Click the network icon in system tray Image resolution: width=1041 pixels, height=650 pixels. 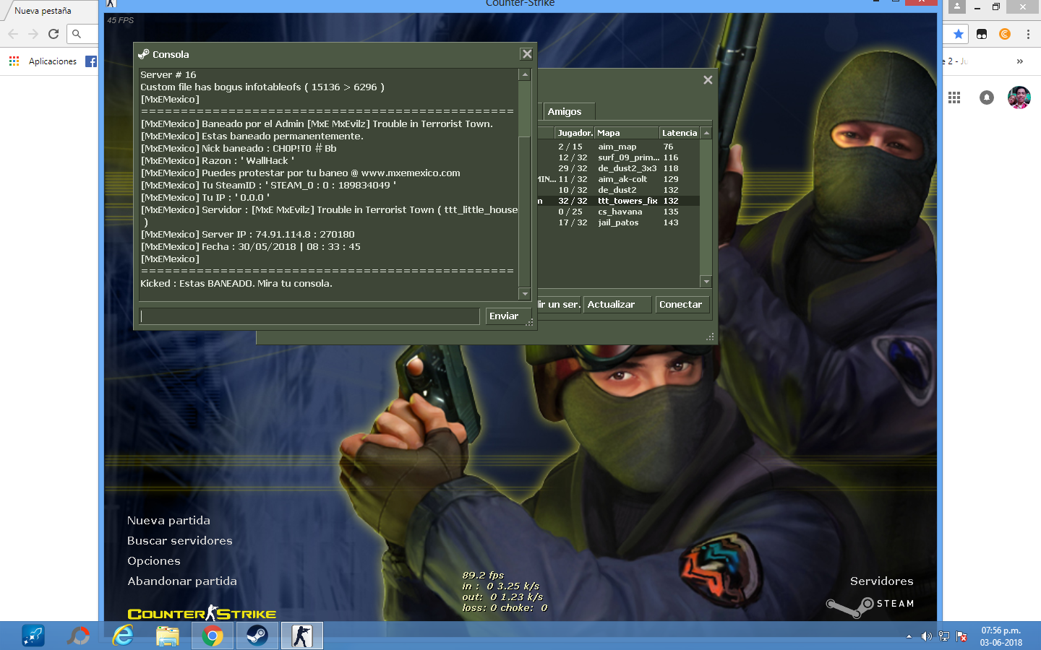pos(943,636)
